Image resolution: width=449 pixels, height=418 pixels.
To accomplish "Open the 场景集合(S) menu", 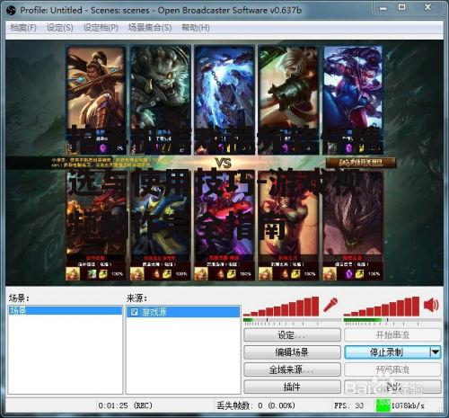I will coord(150,28).
